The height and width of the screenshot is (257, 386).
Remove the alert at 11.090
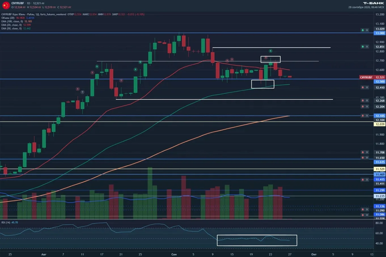(367, 209)
